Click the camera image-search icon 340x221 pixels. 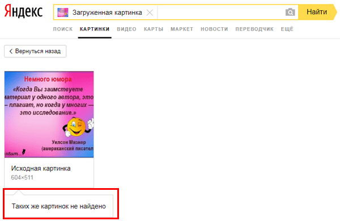tap(290, 12)
